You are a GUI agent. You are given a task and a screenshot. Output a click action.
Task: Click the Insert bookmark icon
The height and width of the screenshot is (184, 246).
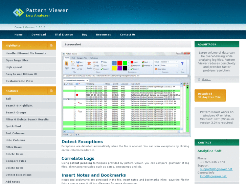[x=132, y=62]
